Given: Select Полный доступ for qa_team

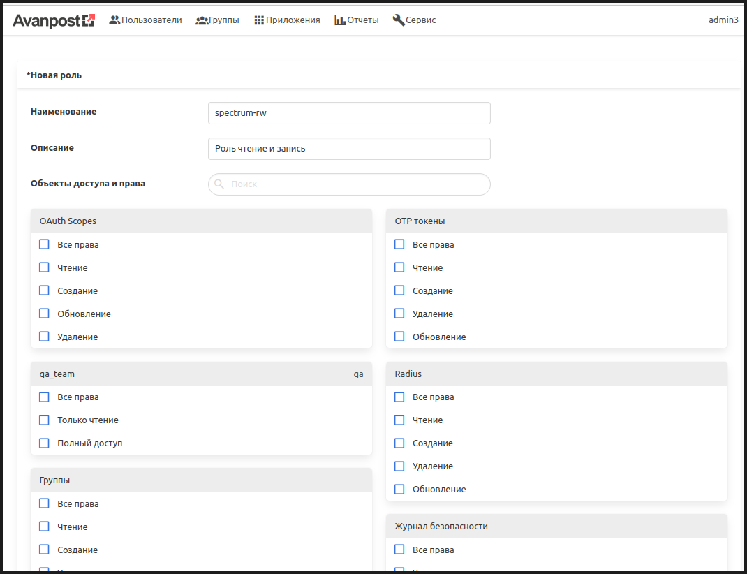Looking at the screenshot, I should (x=45, y=443).
